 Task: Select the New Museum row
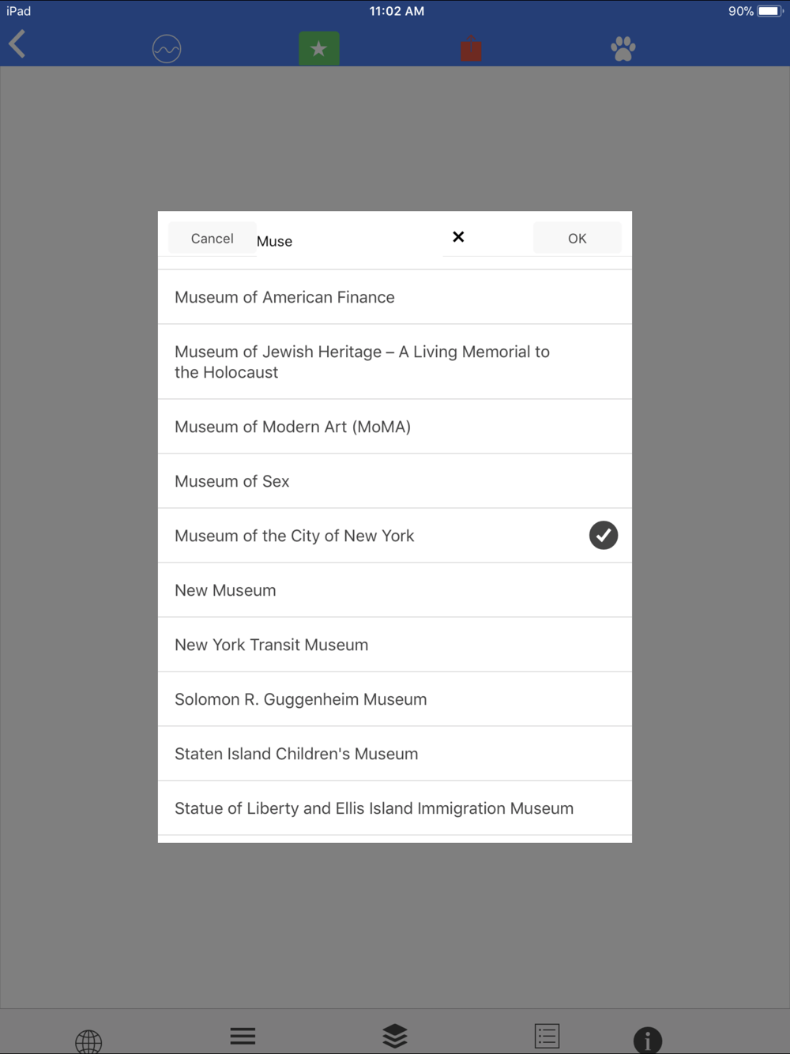pos(395,590)
